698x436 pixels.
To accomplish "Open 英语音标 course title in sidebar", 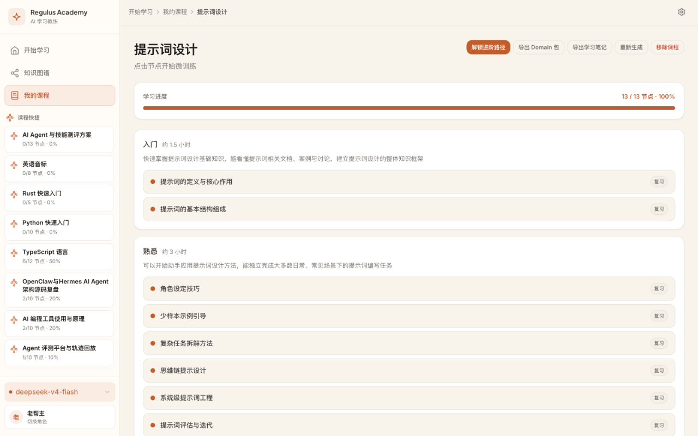I will click(34, 164).
